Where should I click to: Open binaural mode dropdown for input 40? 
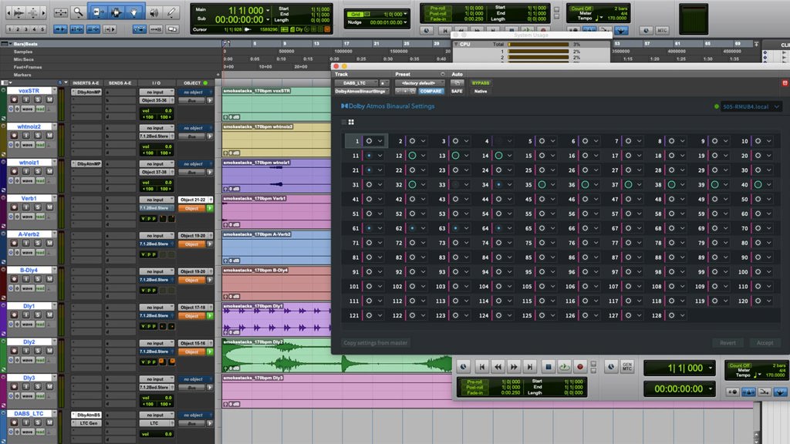pyautogui.click(x=769, y=185)
